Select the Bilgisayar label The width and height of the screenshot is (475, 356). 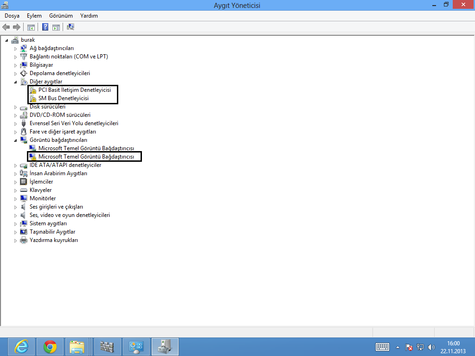point(41,65)
